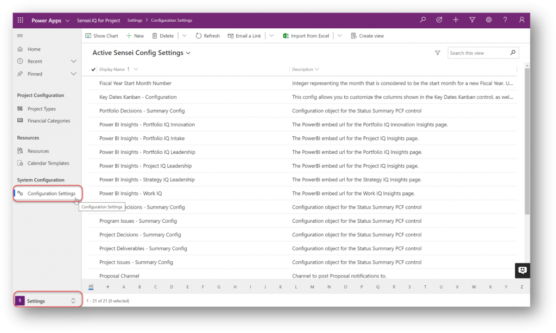Open Project Issues - Summary Config record

(x=136, y=262)
